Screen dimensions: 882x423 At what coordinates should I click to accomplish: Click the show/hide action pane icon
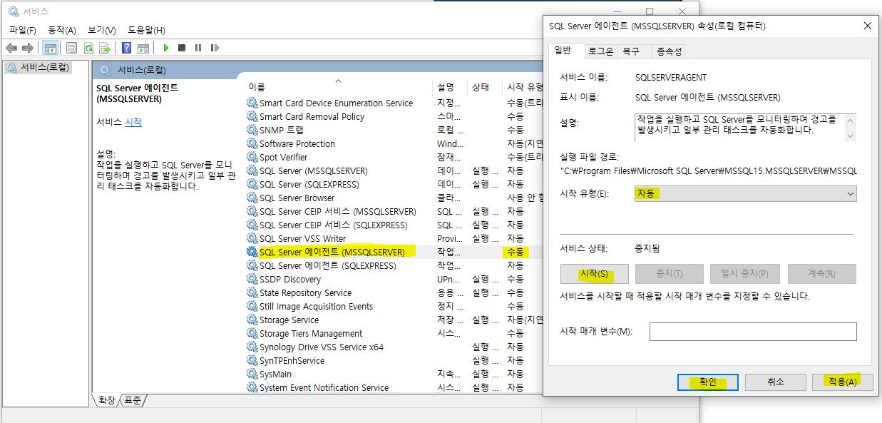143,48
